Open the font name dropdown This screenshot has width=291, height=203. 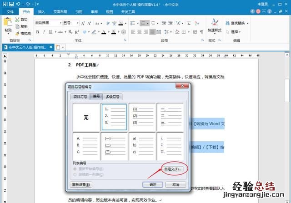[60, 23]
